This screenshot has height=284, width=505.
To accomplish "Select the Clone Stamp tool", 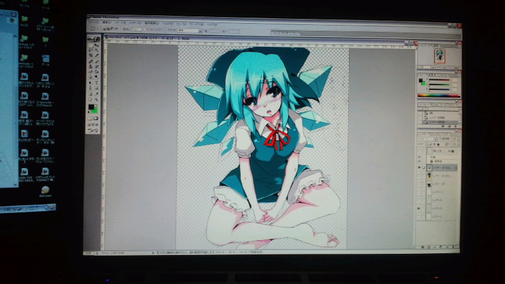I will 91,66.
